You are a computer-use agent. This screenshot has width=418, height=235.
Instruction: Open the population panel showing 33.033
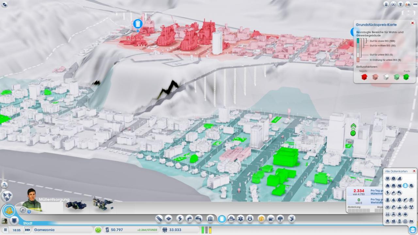[x=175, y=230]
